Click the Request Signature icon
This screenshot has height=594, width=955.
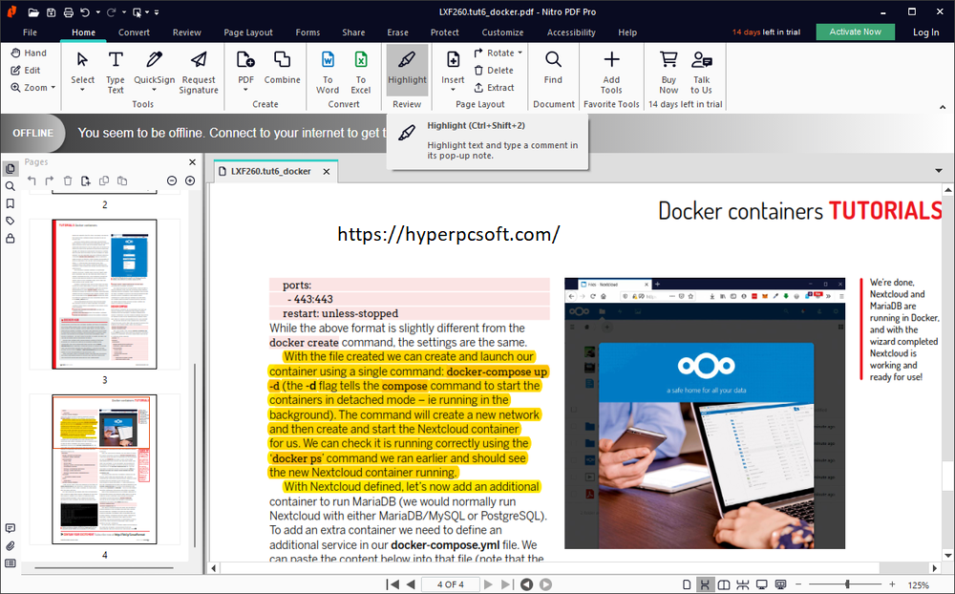tap(199, 70)
